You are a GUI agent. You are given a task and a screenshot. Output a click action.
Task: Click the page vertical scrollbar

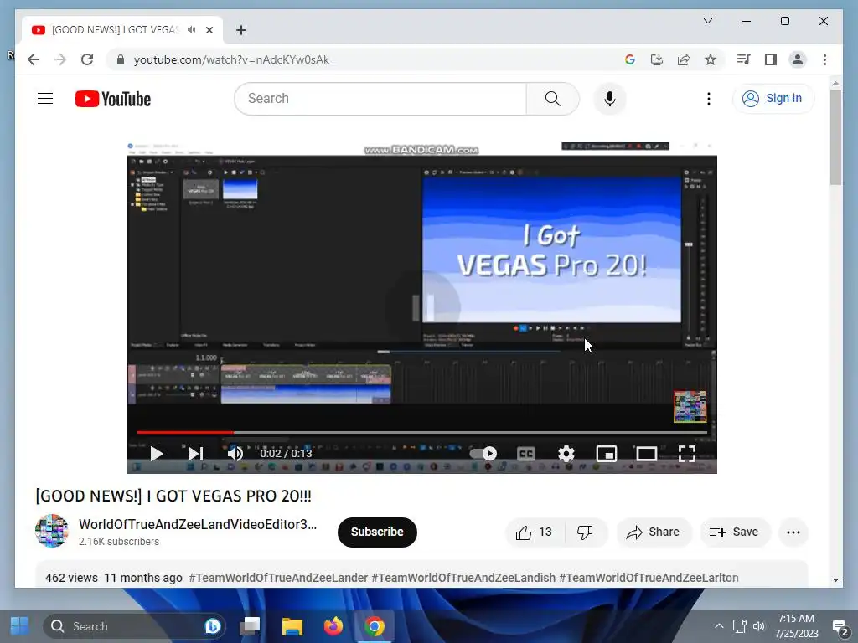[x=835, y=138]
